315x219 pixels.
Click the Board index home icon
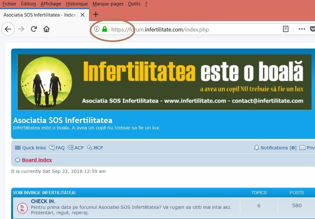(18, 160)
